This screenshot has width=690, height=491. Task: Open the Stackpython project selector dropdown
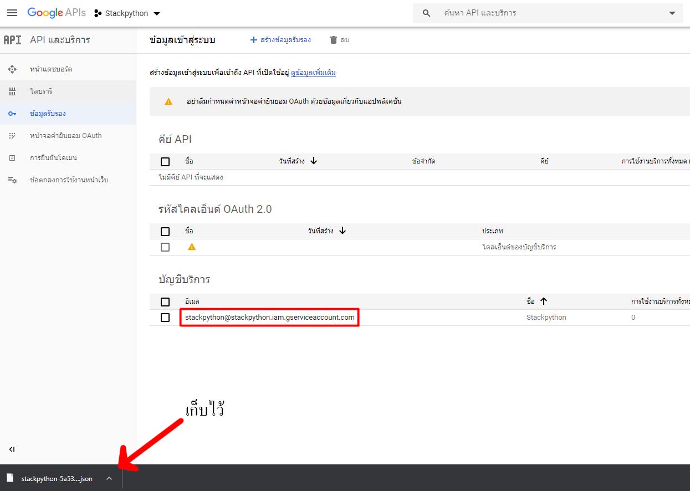(x=127, y=13)
